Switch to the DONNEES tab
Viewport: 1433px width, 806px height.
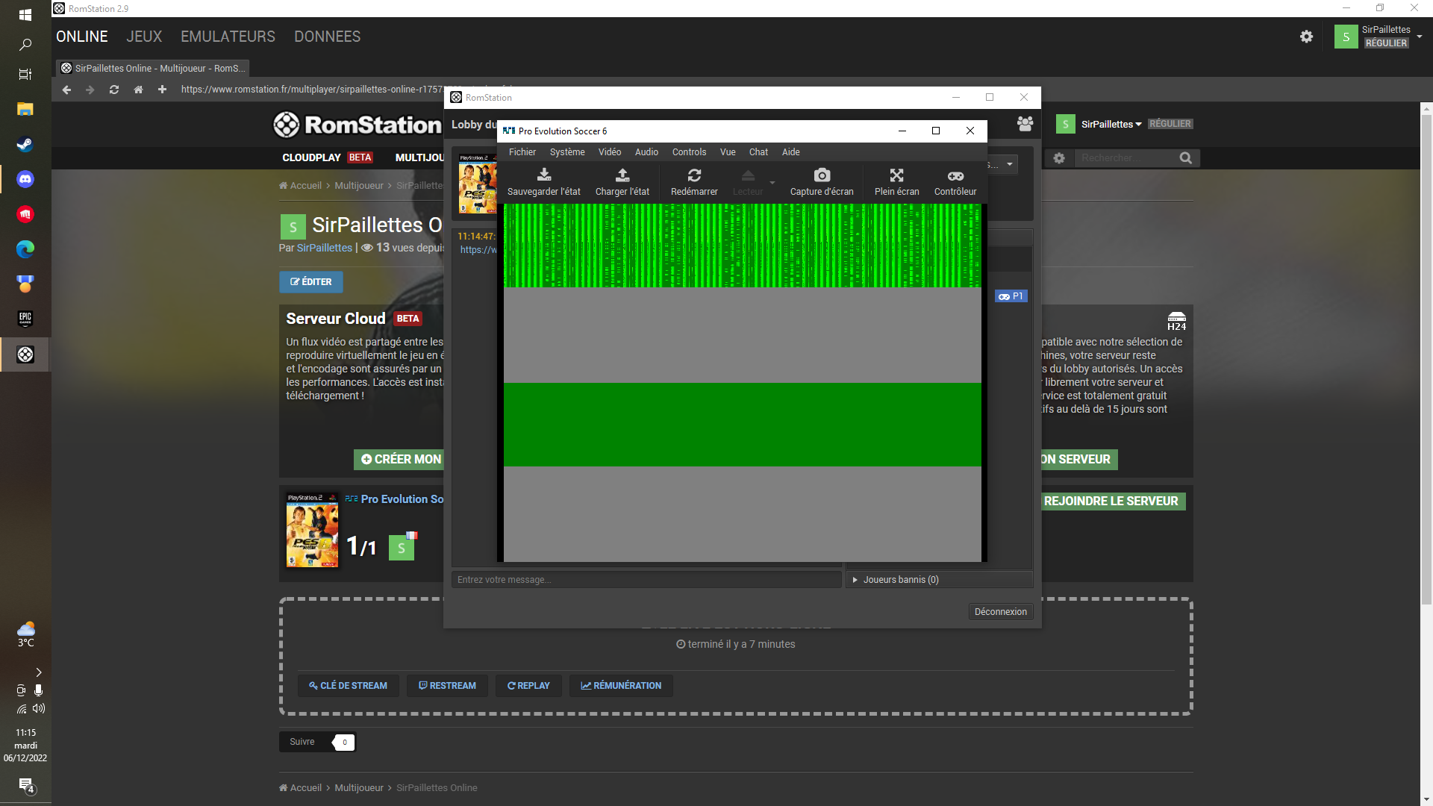[x=327, y=37]
